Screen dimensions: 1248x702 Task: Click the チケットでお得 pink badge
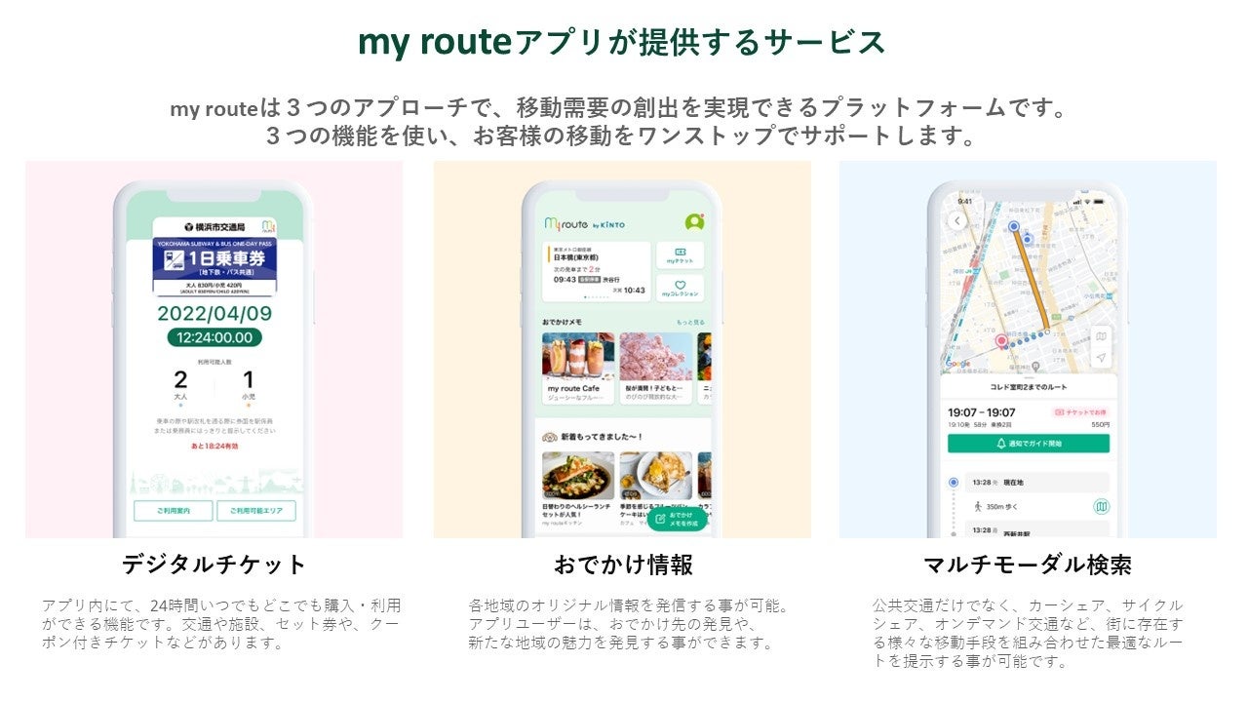click(x=1080, y=412)
